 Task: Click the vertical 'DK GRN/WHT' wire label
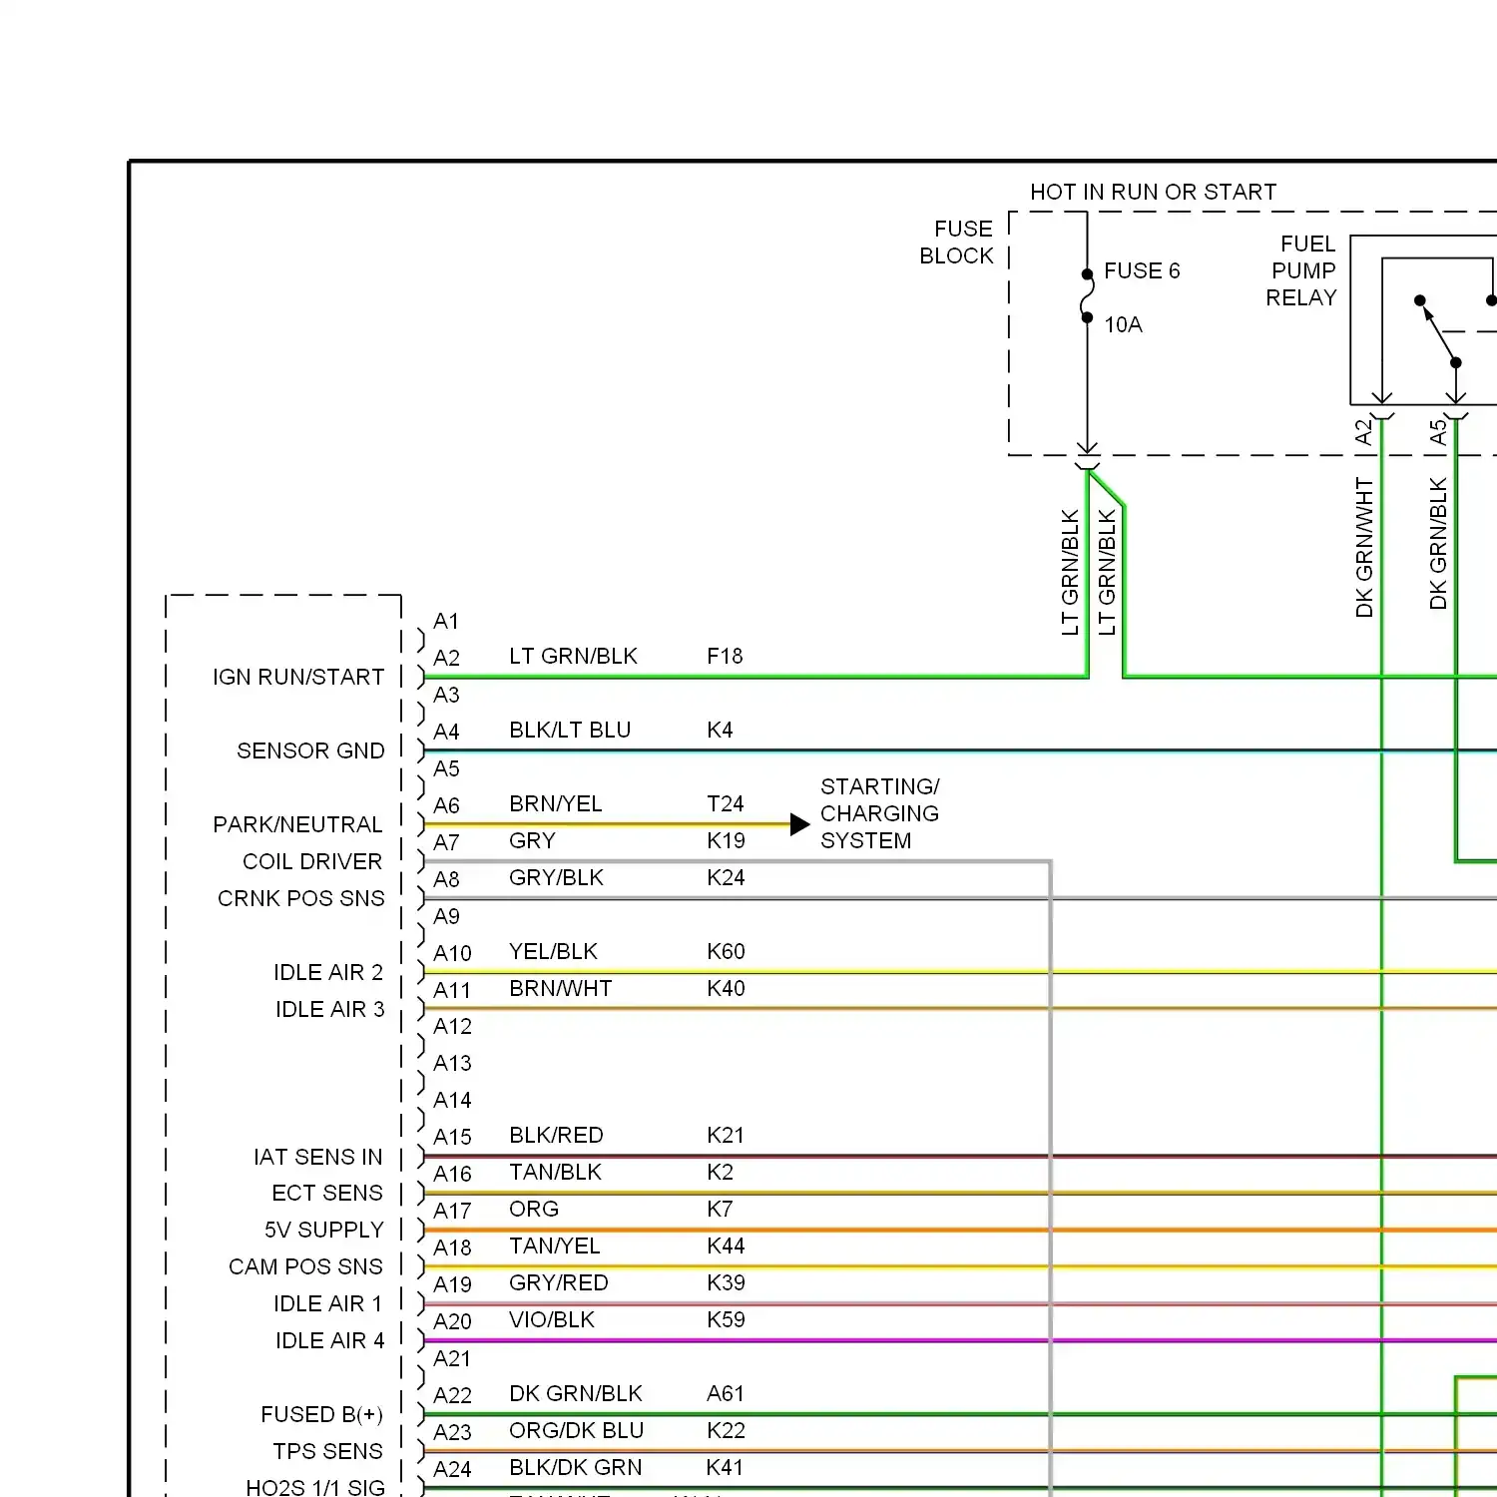tap(1364, 547)
